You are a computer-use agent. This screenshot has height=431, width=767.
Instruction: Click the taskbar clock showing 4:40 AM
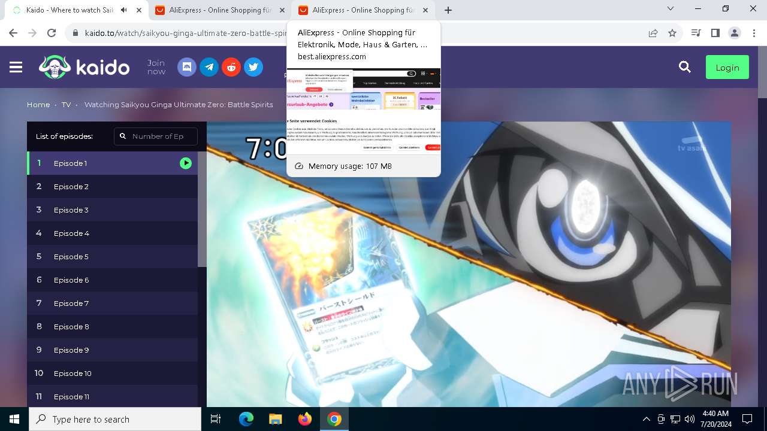[715, 419]
